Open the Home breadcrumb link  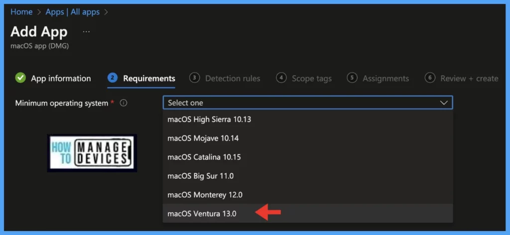point(21,12)
